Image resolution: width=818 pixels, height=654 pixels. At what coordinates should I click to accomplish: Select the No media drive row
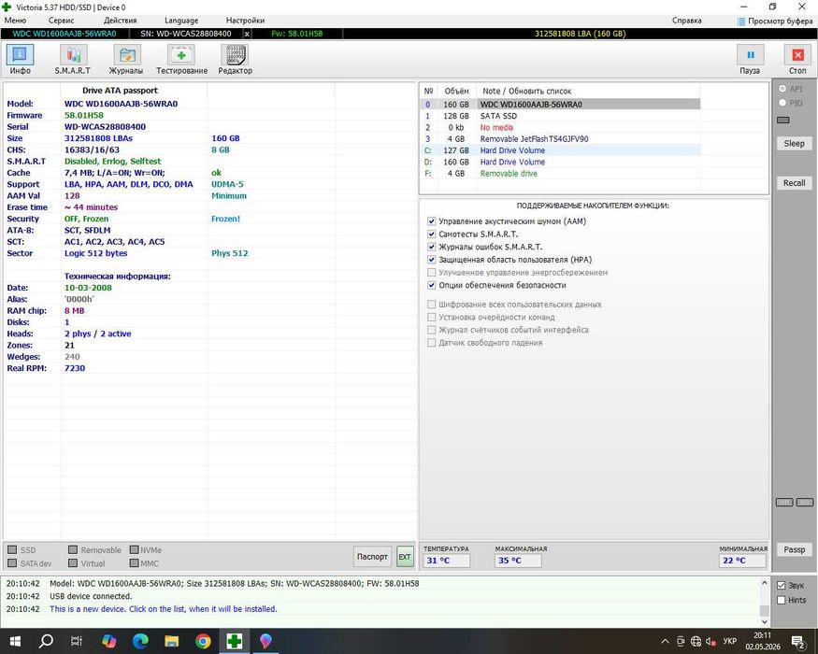coord(560,127)
